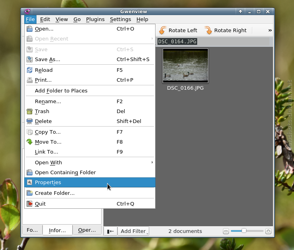
Task: Click the Rotate Right arrow icon
Action: click(208, 30)
